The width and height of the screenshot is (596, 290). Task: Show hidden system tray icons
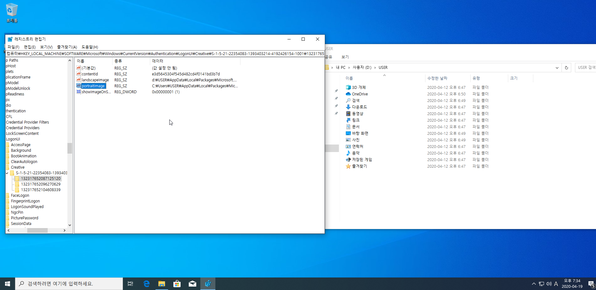pos(534,284)
